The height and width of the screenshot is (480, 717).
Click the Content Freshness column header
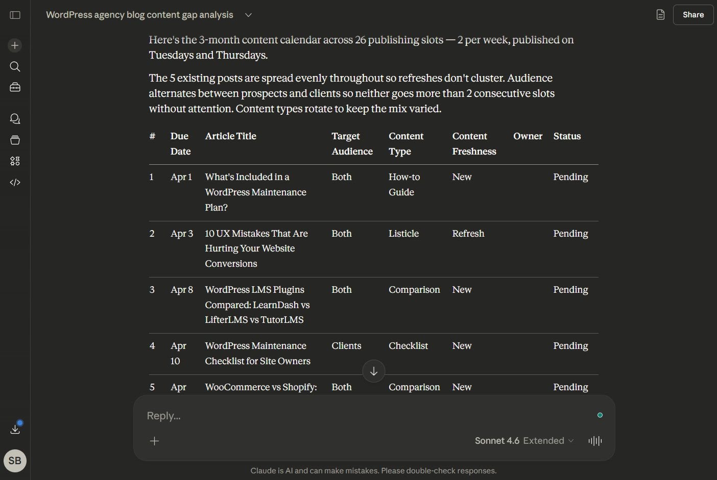coord(474,144)
